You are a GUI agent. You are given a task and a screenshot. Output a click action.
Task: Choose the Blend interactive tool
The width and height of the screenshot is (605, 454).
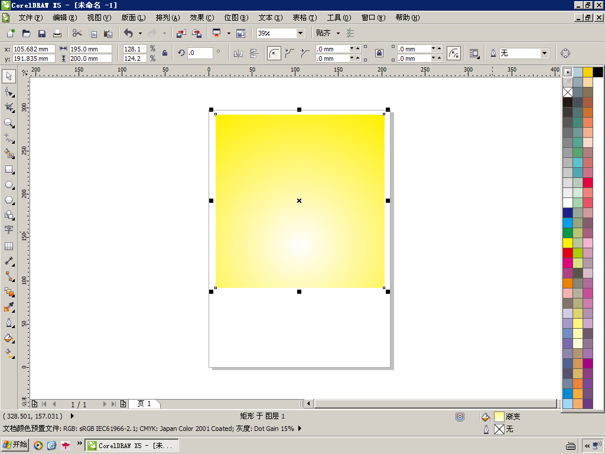[x=9, y=292]
